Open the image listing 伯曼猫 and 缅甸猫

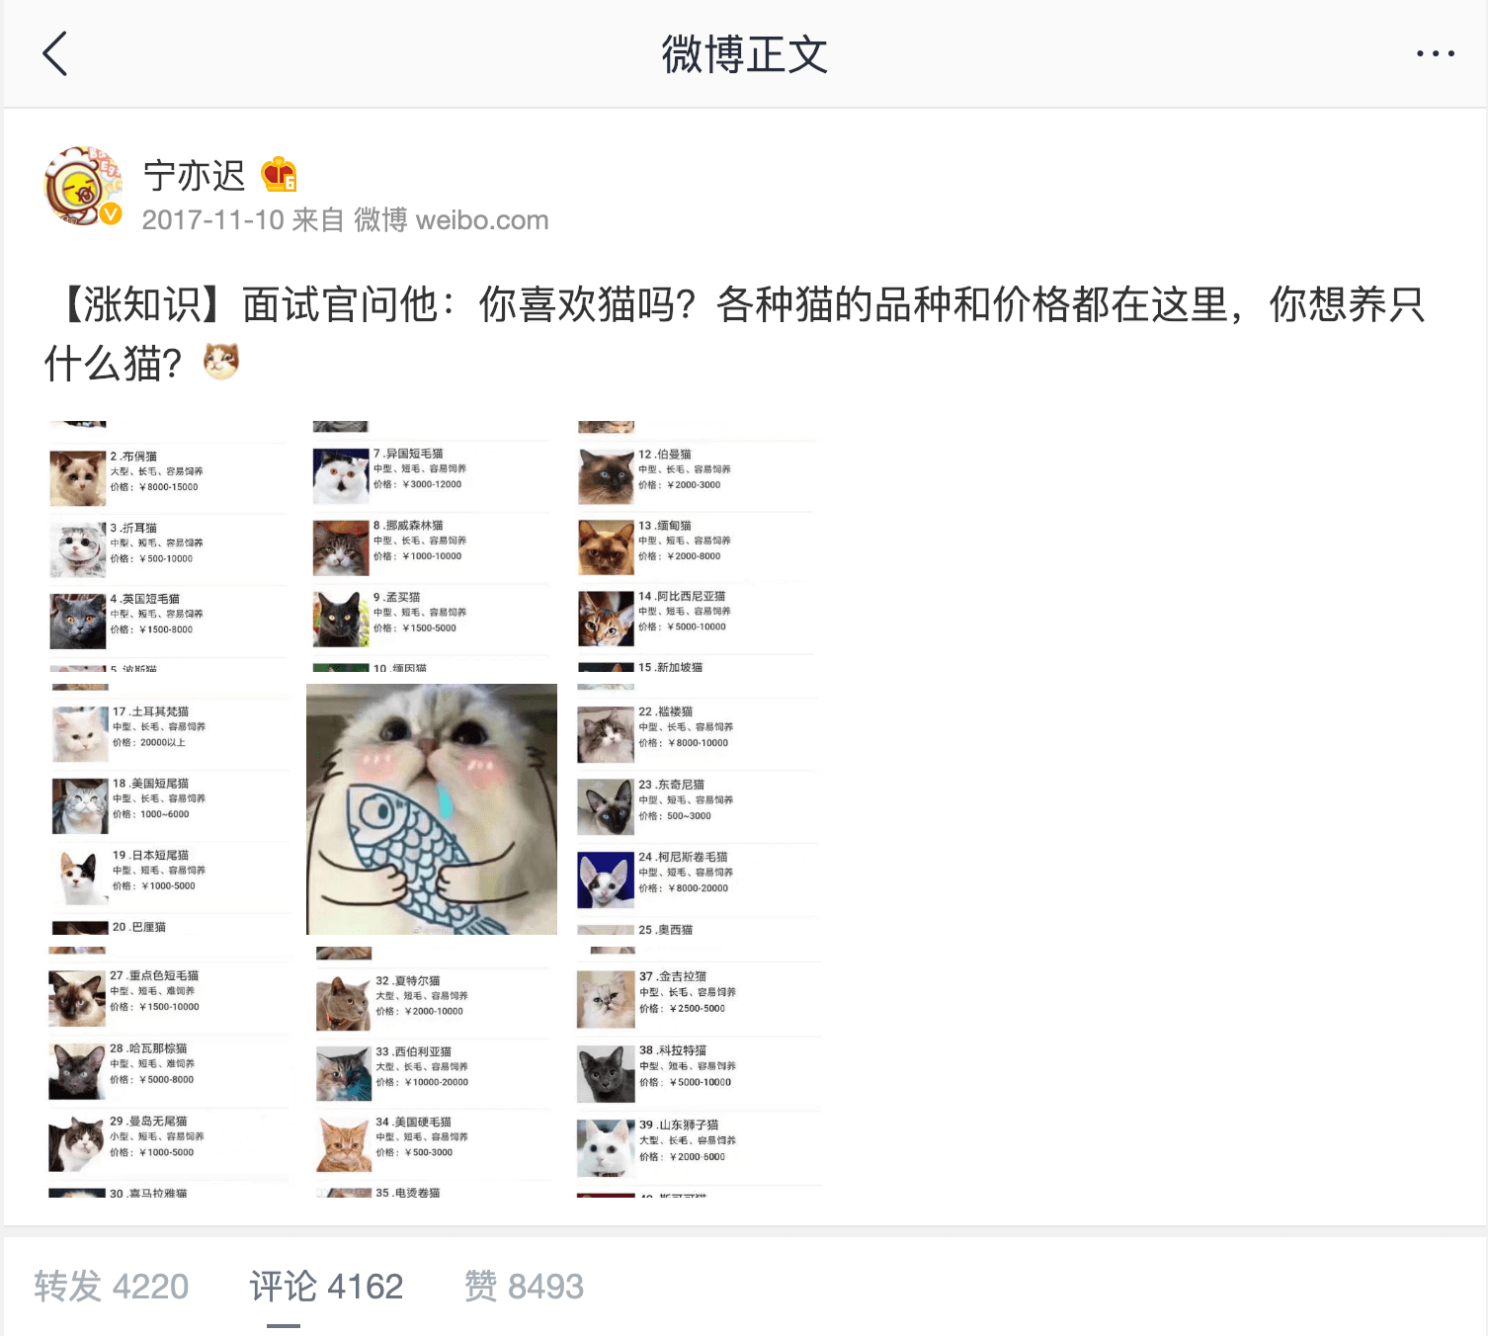tap(697, 546)
